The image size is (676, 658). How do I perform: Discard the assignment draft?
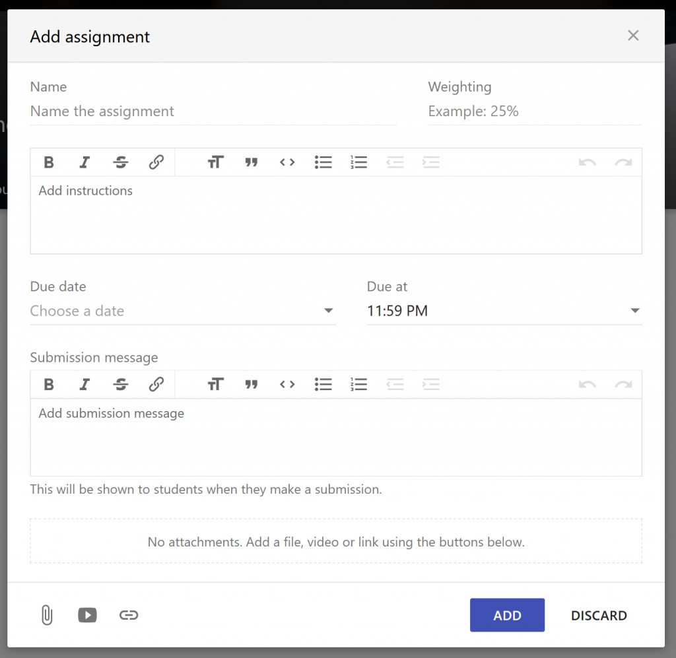click(598, 614)
